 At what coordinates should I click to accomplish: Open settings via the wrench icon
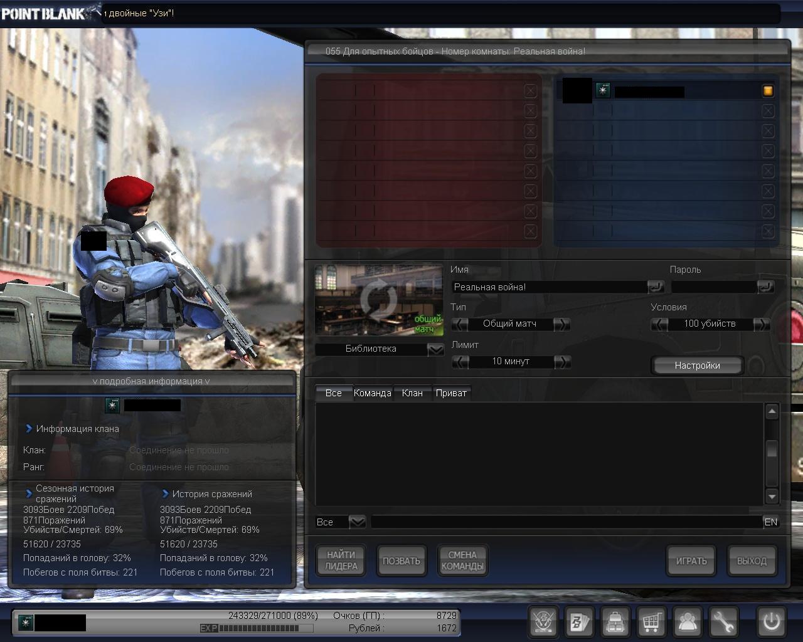723,622
